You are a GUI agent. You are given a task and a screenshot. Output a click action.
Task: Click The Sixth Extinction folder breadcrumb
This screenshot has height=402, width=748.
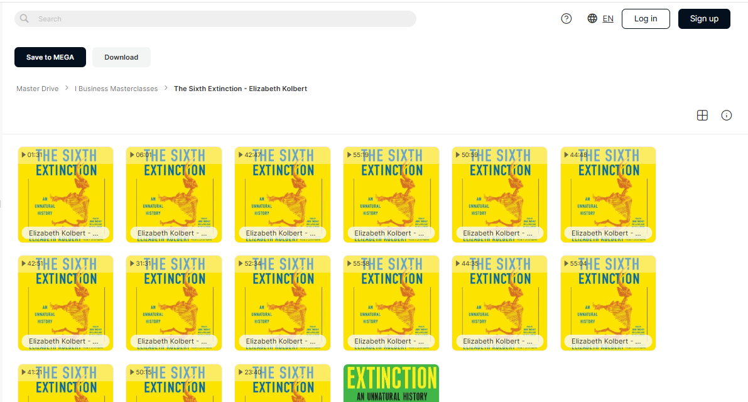241,89
